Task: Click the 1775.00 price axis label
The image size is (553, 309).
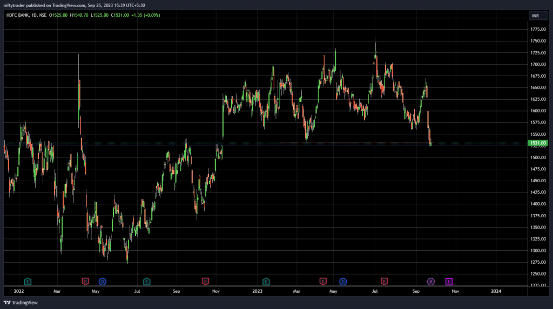Action: pos(538,29)
